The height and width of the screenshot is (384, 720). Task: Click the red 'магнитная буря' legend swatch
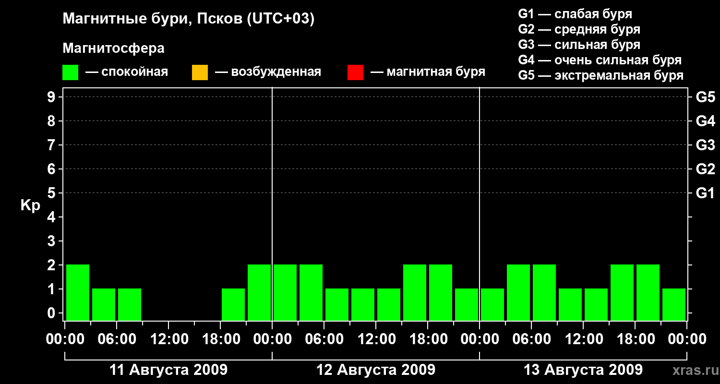tap(355, 72)
